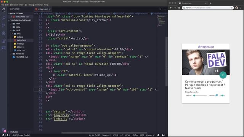Open the Debug view in activity bar

coord(3,33)
